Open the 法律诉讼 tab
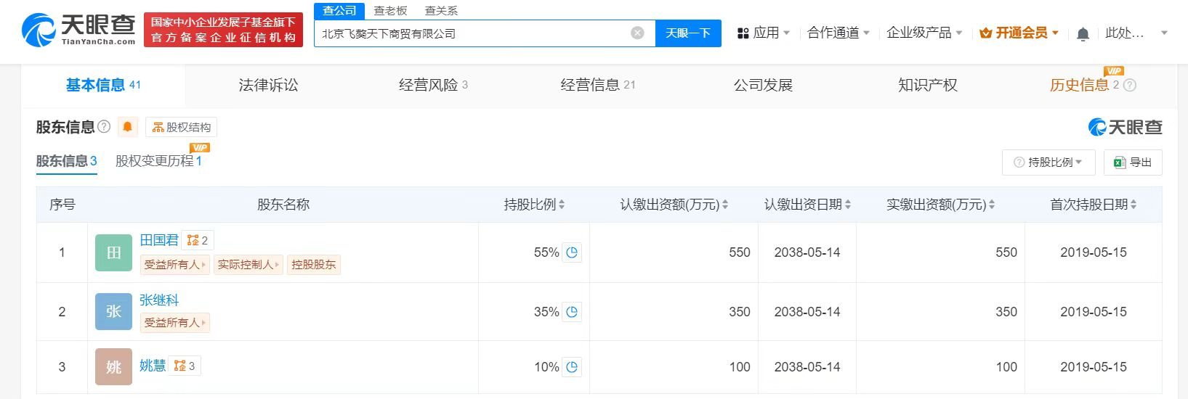 [x=268, y=85]
